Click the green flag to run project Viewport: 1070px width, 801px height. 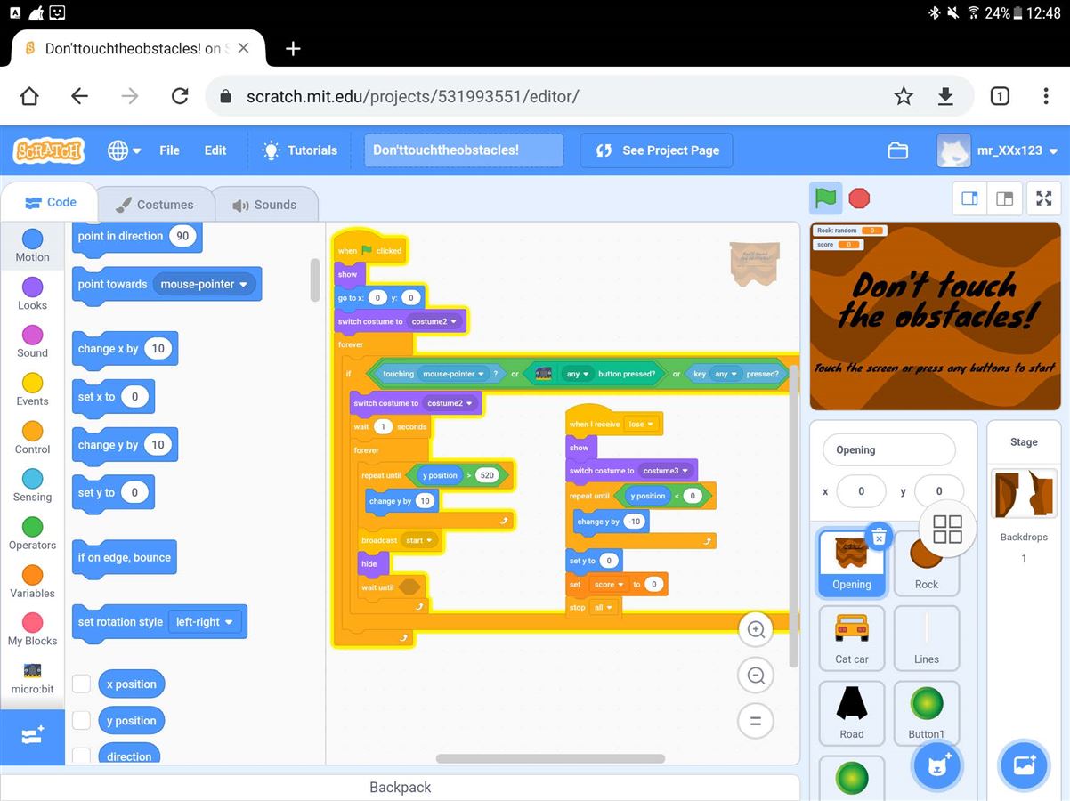(x=826, y=198)
